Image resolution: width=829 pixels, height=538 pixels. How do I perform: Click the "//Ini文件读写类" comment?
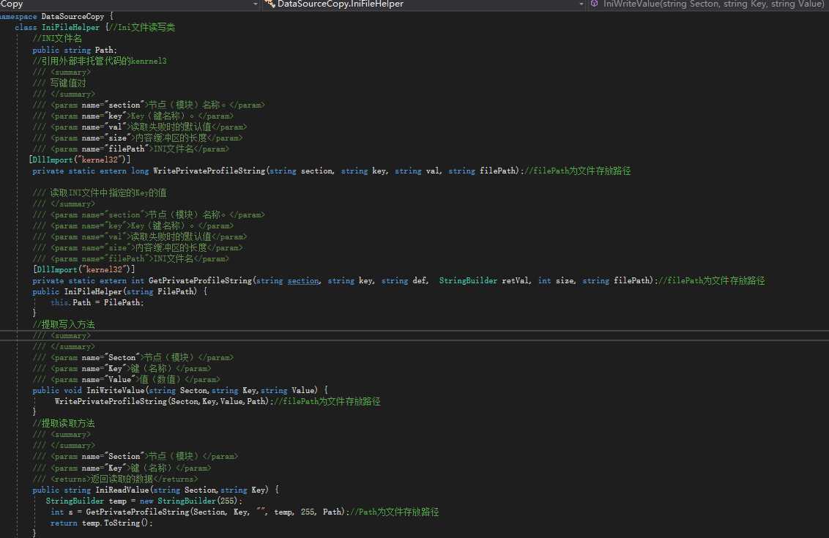(141, 28)
